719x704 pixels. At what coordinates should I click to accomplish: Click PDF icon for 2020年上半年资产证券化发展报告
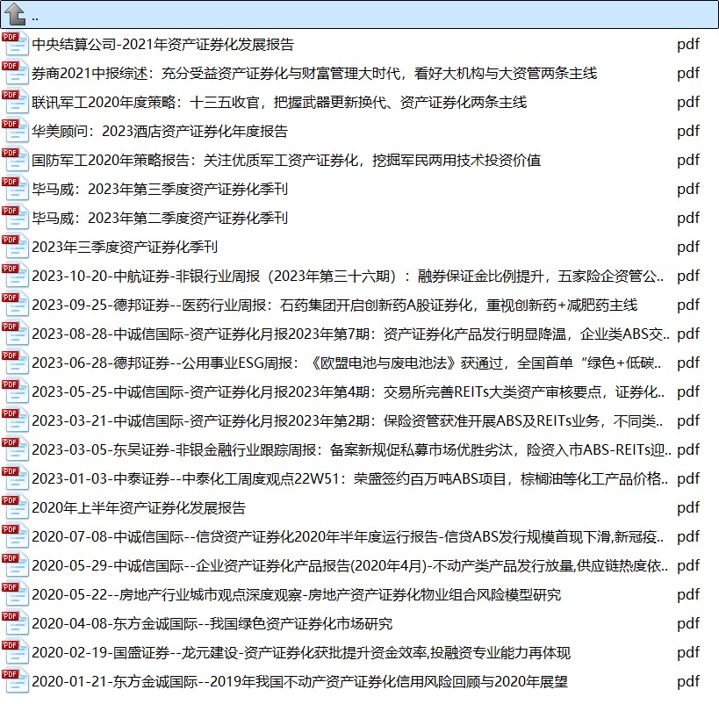coord(15,507)
